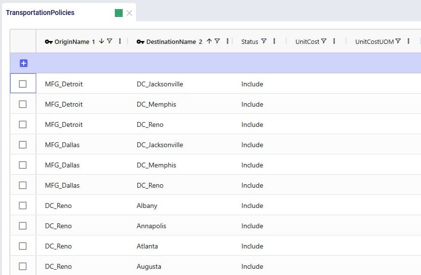
Task: Click Include status in the Albany row
Action: click(x=252, y=206)
